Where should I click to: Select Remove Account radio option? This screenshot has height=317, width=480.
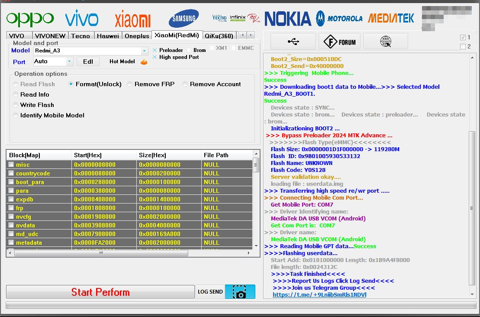pyautogui.click(x=185, y=84)
